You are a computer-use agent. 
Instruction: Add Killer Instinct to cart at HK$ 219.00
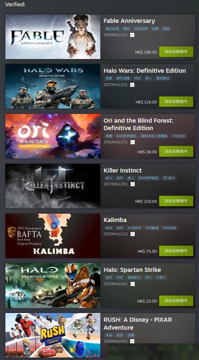pyautogui.click(x=176, y=201)
